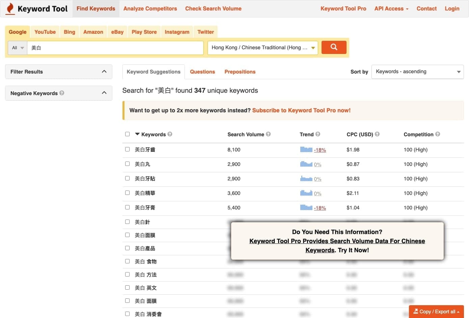This screenshot has height=318, width=469.
Task: Open trend chart for 美白牙貼
Action: (306, 178)
